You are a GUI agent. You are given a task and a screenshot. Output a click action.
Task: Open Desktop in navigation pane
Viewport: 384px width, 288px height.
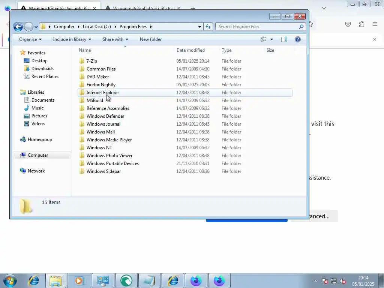(x=39, y=60)
